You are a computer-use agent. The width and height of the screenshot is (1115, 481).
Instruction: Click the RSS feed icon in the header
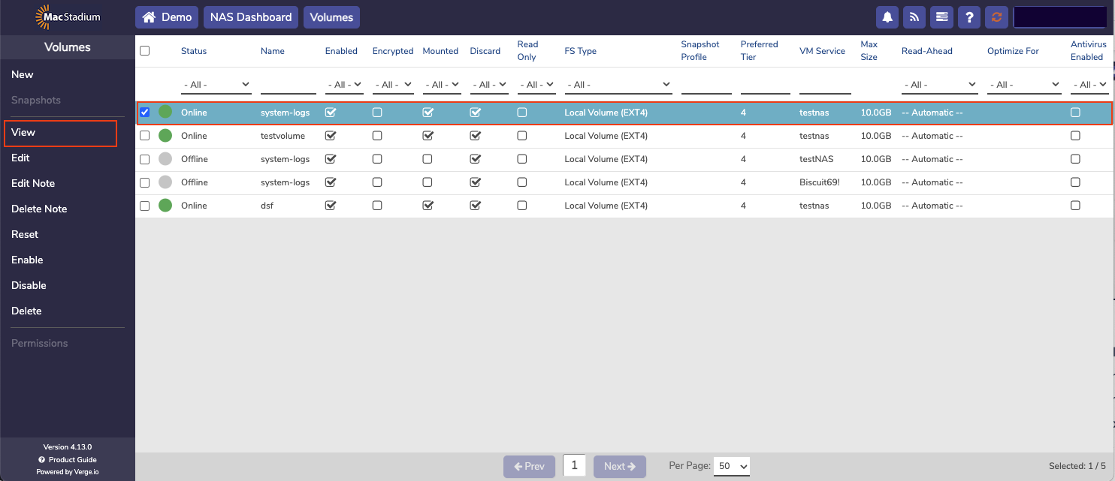(x=914, y=17)
